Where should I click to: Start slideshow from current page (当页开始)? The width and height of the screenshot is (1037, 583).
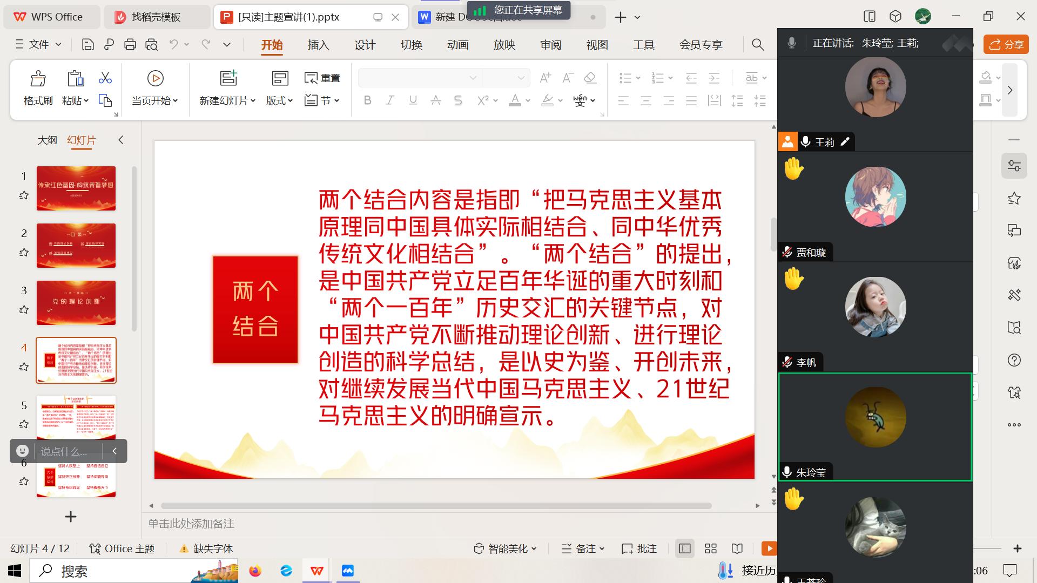pos(155,88)
